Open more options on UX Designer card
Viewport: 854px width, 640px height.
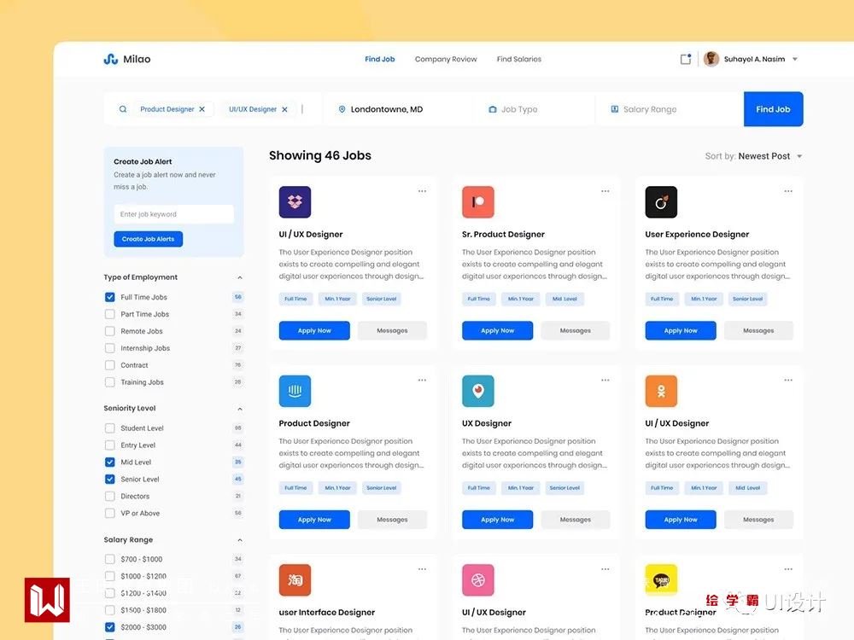coord(605,380)
